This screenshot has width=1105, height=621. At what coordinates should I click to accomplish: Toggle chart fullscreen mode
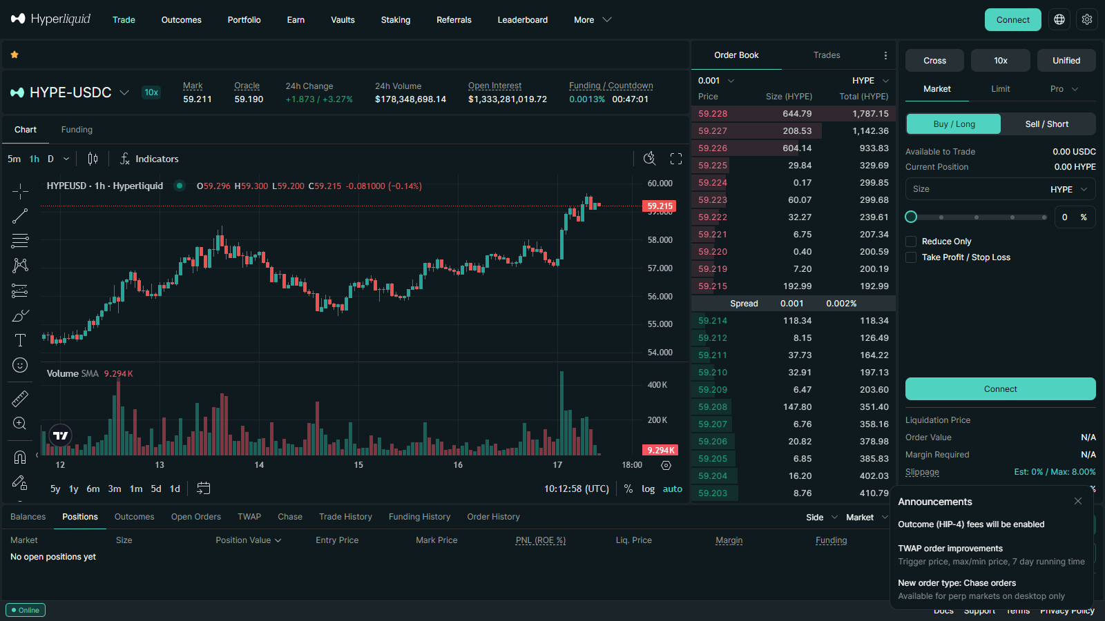(676, 159)
